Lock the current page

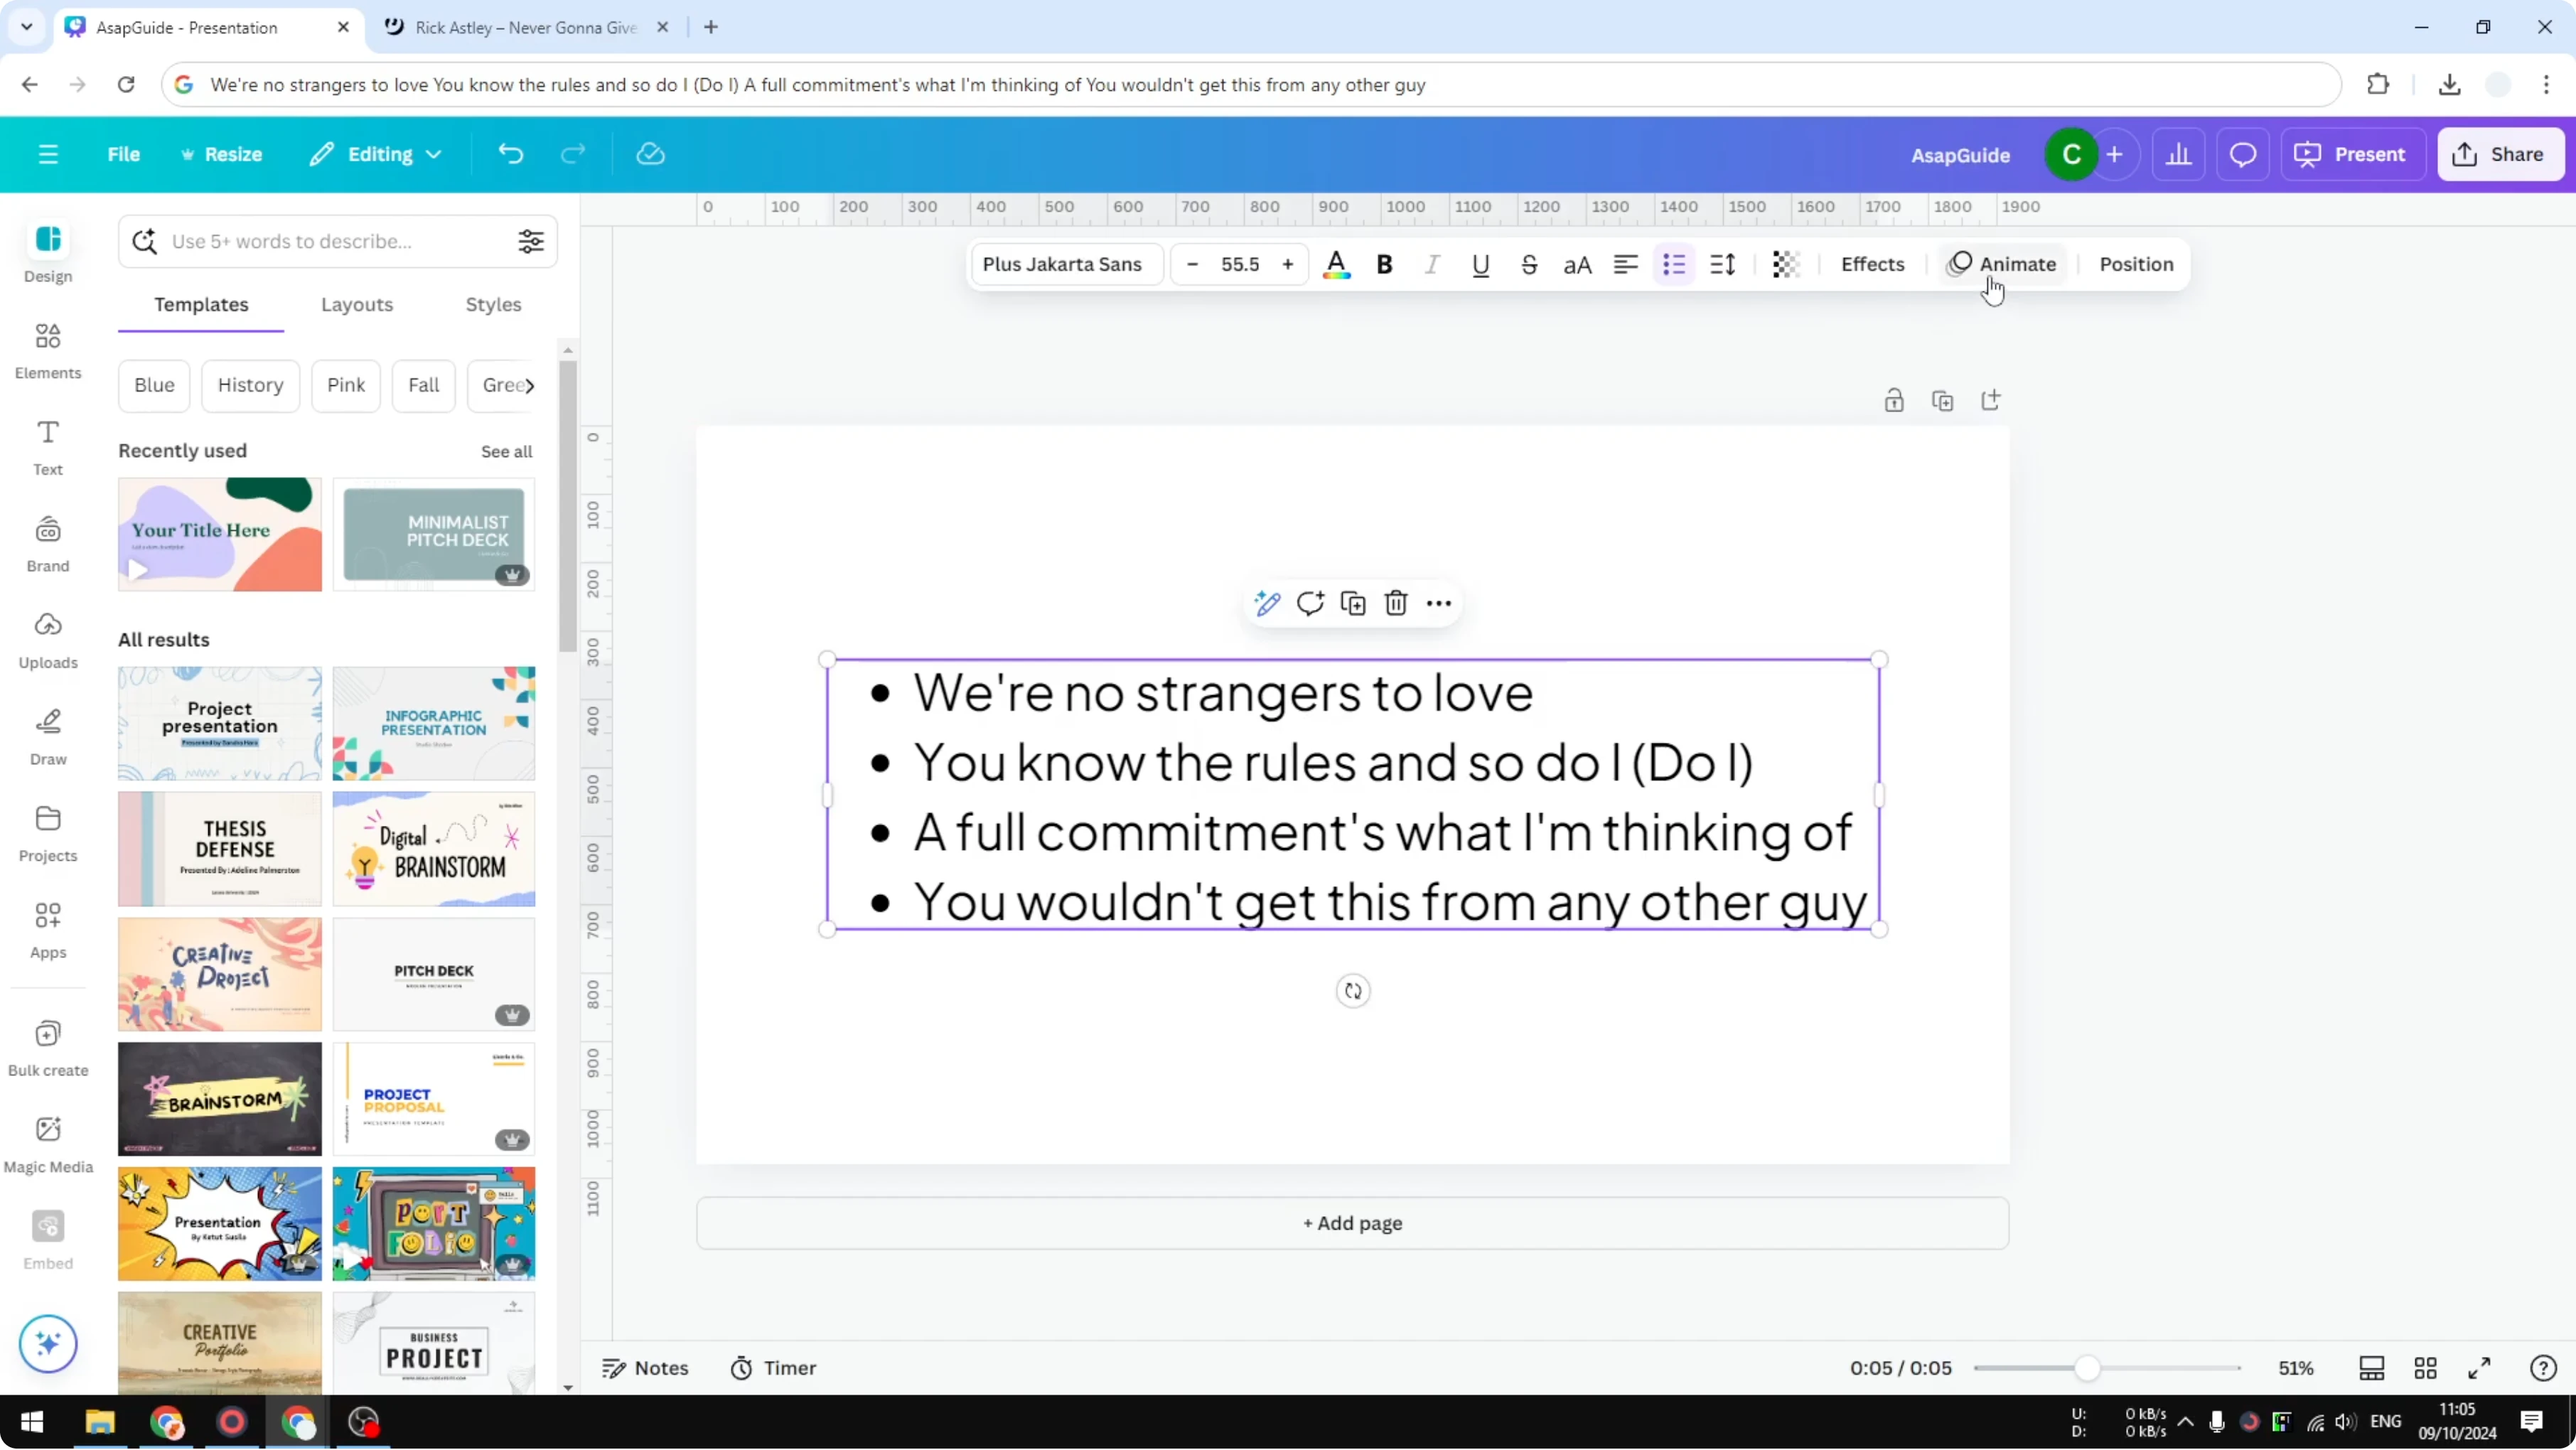[1894, 401]
